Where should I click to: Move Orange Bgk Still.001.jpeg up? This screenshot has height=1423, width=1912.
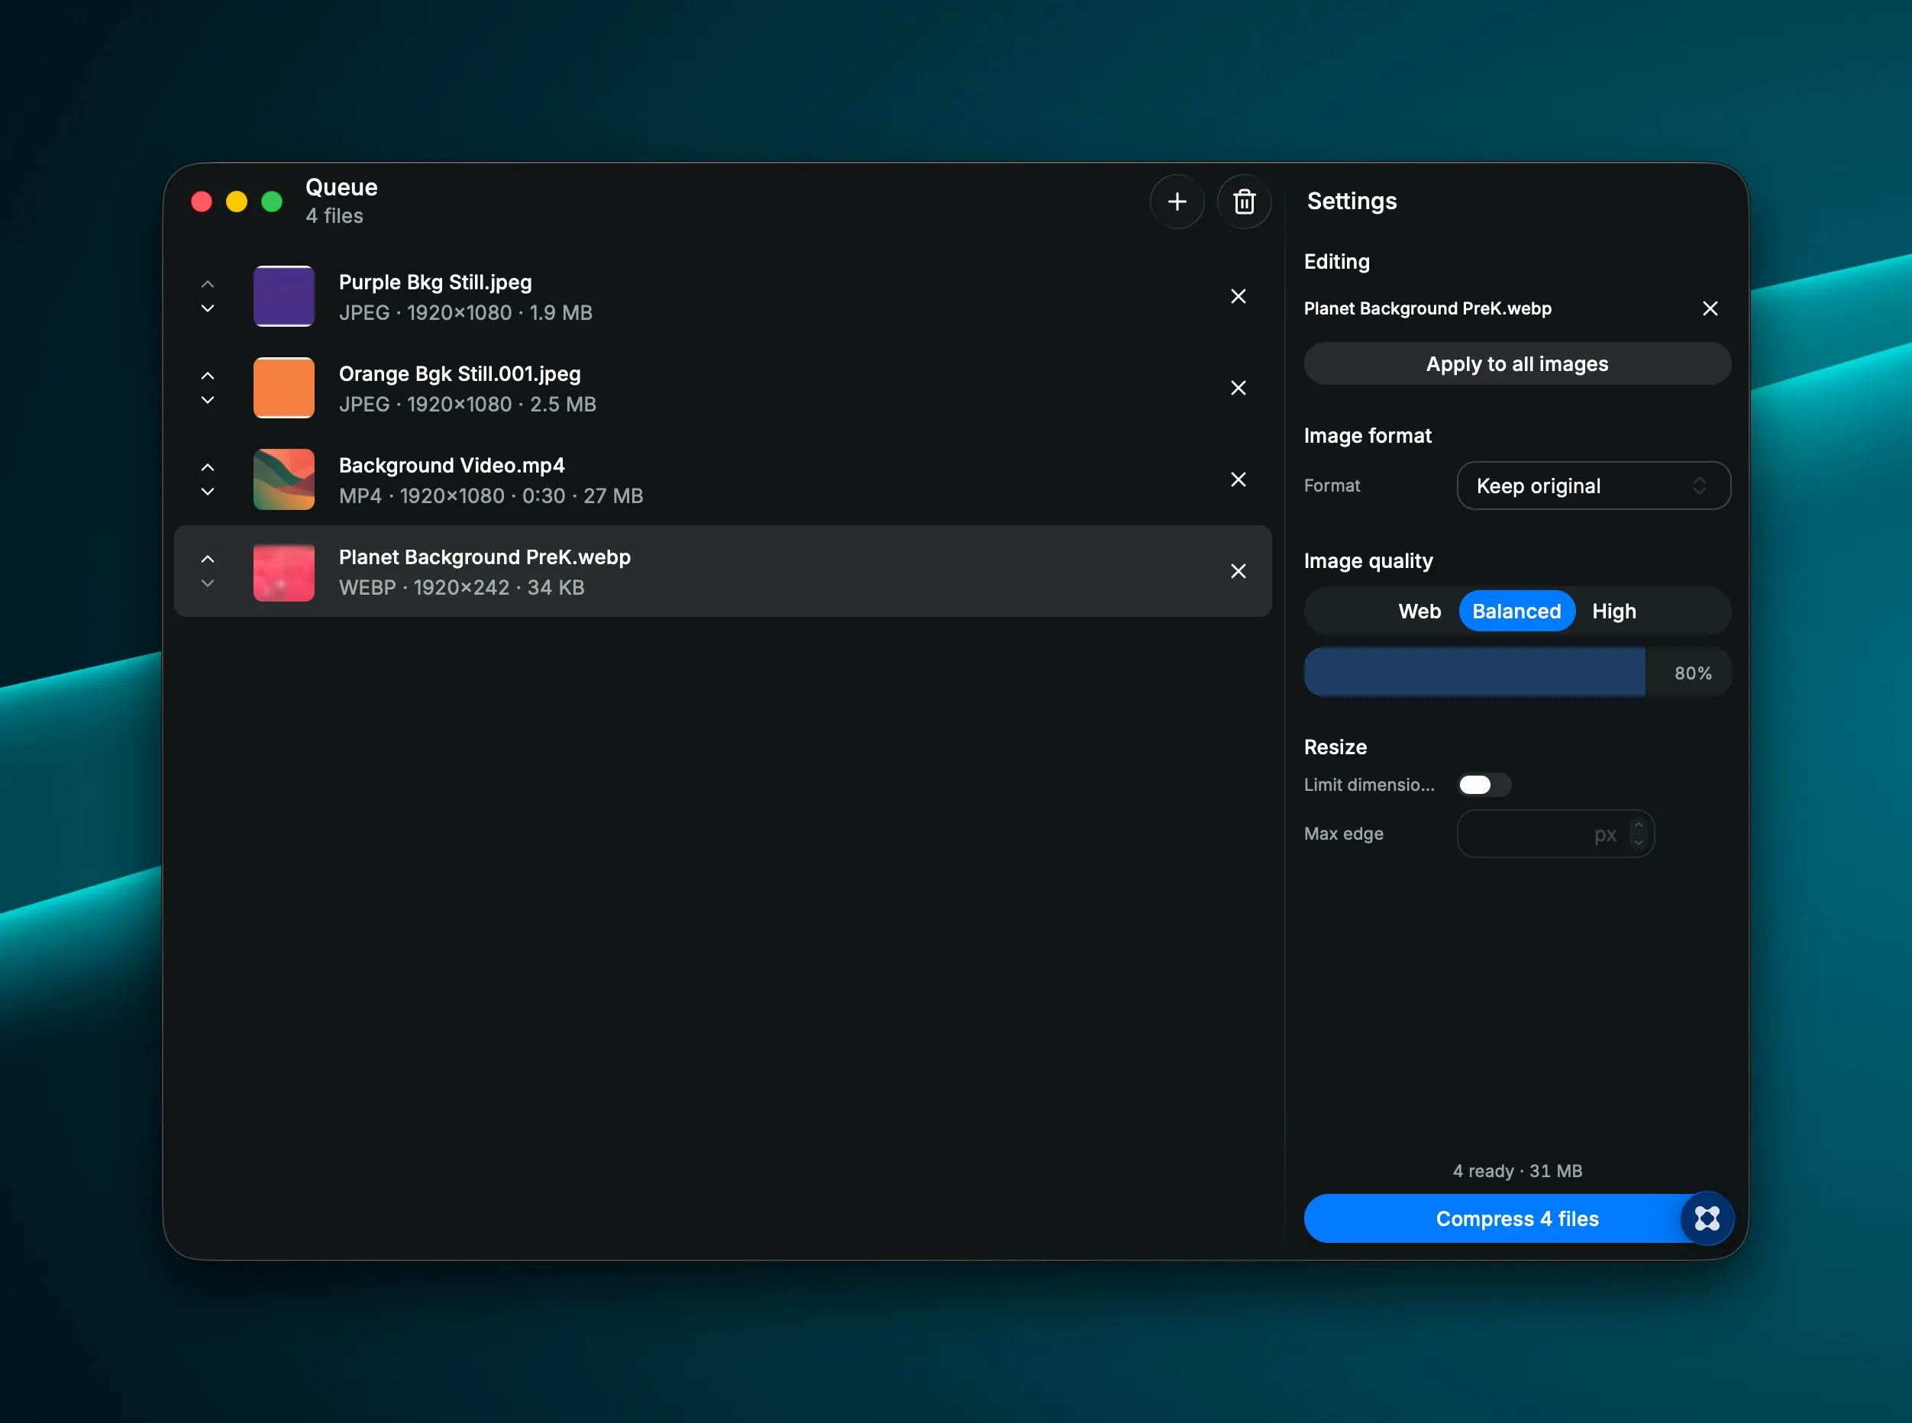208,376
